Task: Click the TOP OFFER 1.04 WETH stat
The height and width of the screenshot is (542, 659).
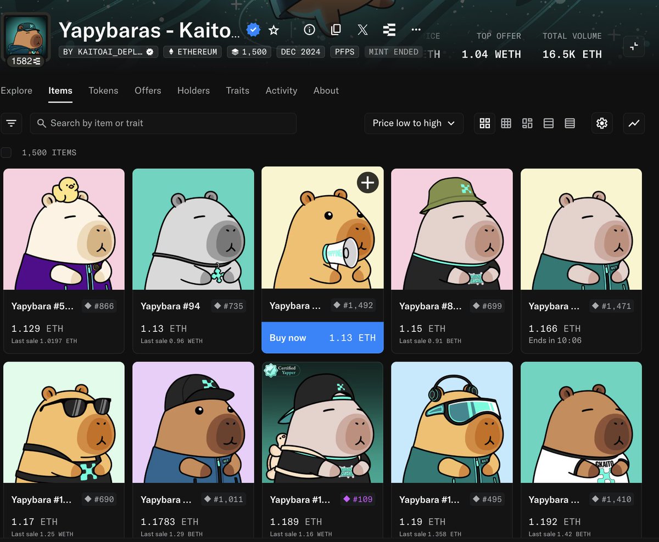Action: [492, 46]
